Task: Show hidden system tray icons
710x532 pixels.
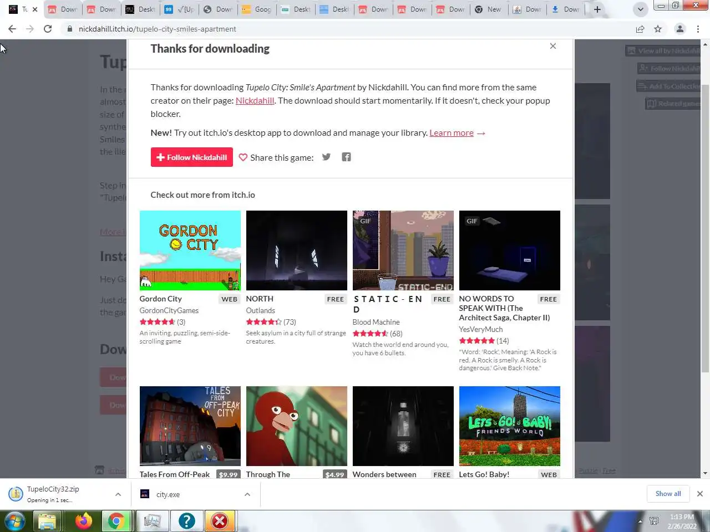Action: click(640, 521)
